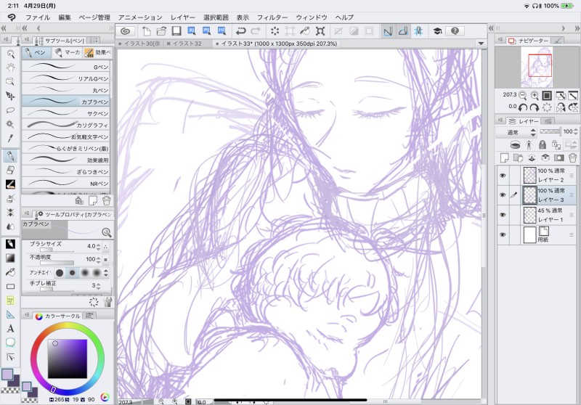Open the canvas tab list dropdown
The width and height of the screenshot is (581, 405).
(x=481, y=44)
